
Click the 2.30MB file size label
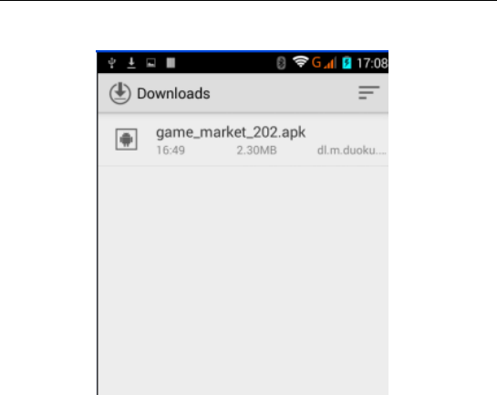coord(257,151)
